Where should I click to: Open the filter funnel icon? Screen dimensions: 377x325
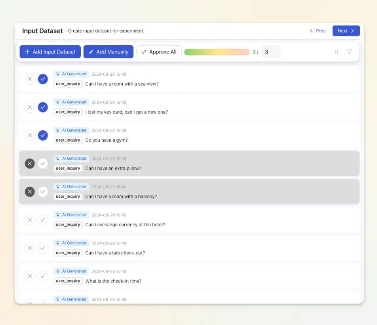[349, 52]
